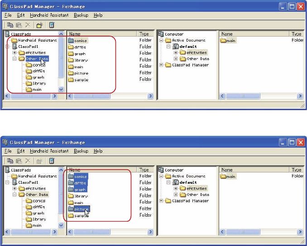
Task: Collapse ClassPad1 node in top window tree
Action: (x=7, y=46)
